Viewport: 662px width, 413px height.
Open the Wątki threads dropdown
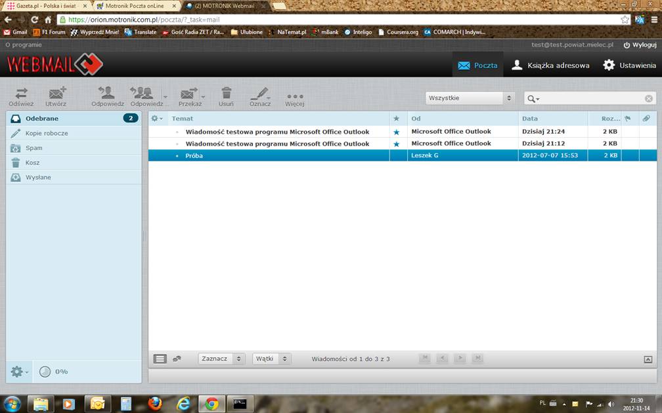coord(271,359)
